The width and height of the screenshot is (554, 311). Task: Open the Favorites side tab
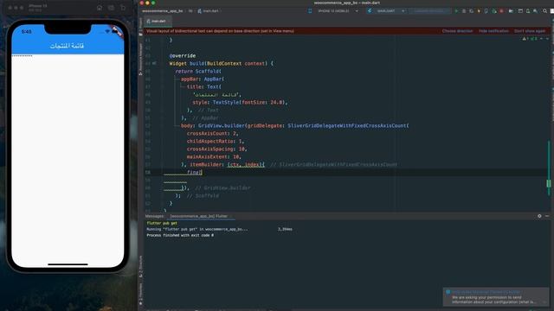pos(140,293)
